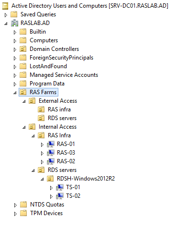Expand the TS-02 computer node

coord(51,196)
